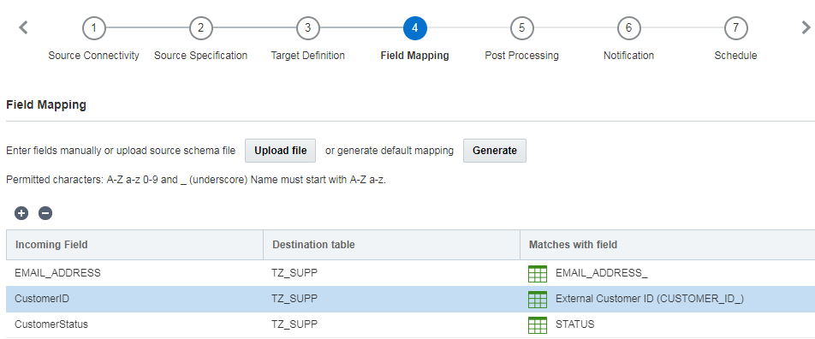815x339 pixels.
Task: Click the TZ_SUPP destination cell for CustomerID
Action: (391, 299)
